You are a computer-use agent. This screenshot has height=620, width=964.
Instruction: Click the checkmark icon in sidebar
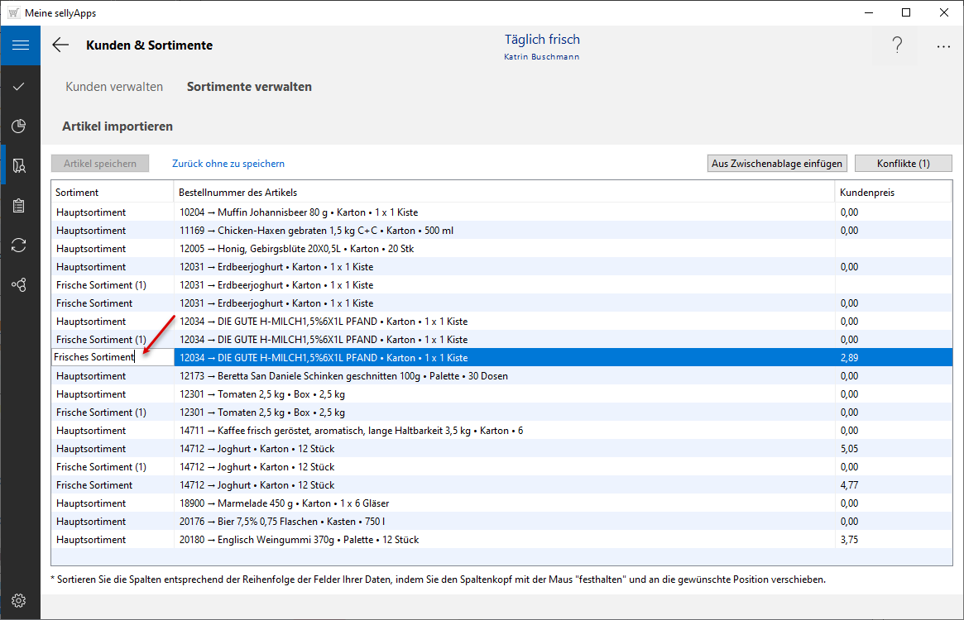(x=20, y=86)
